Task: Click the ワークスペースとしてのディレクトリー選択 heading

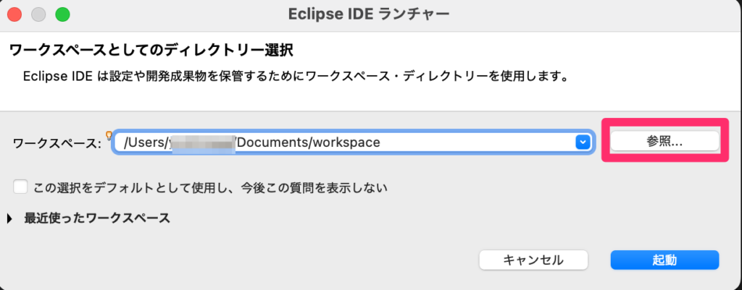Action: pos(151,50)
